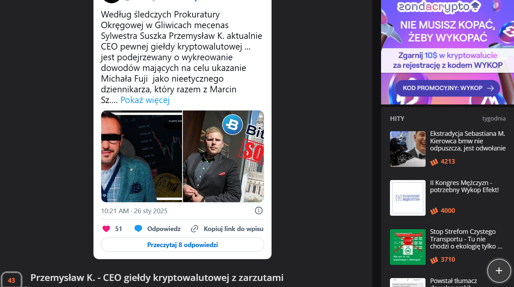Vote using the 43 counter box
Image resolution: width=514 pixels, height=287 pixels.
pyautogui.click(x=11, y=280)
